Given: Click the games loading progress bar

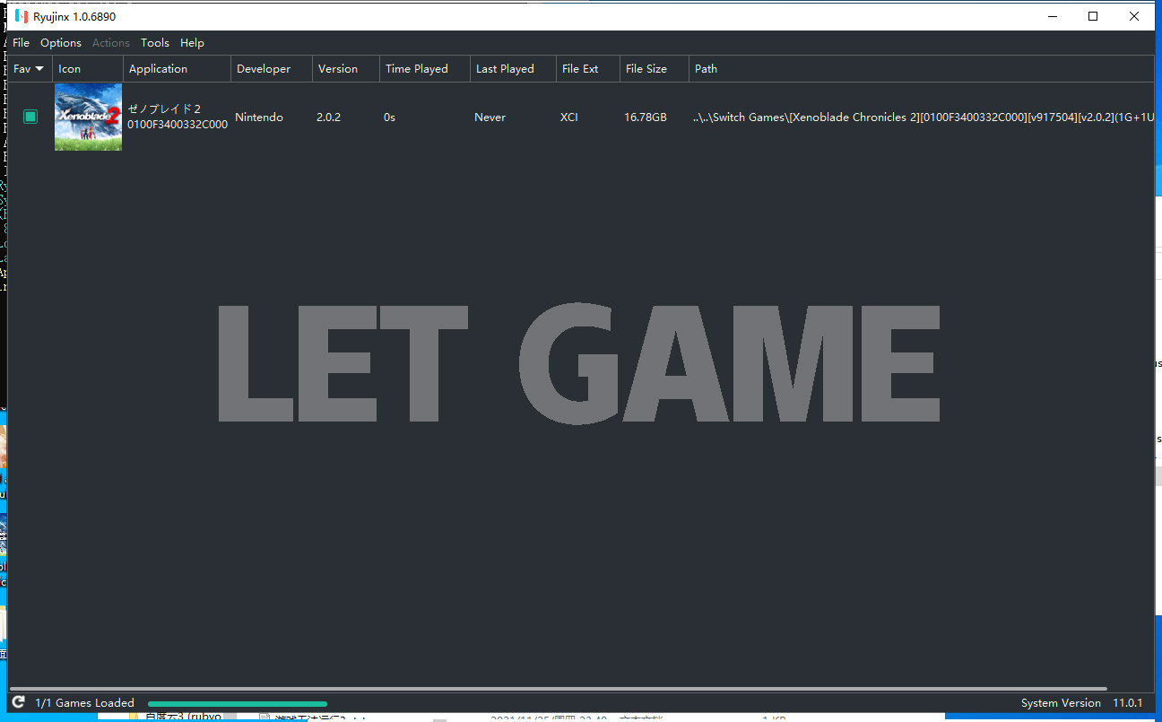Looking at the screenshot, I should click(238, 704).
